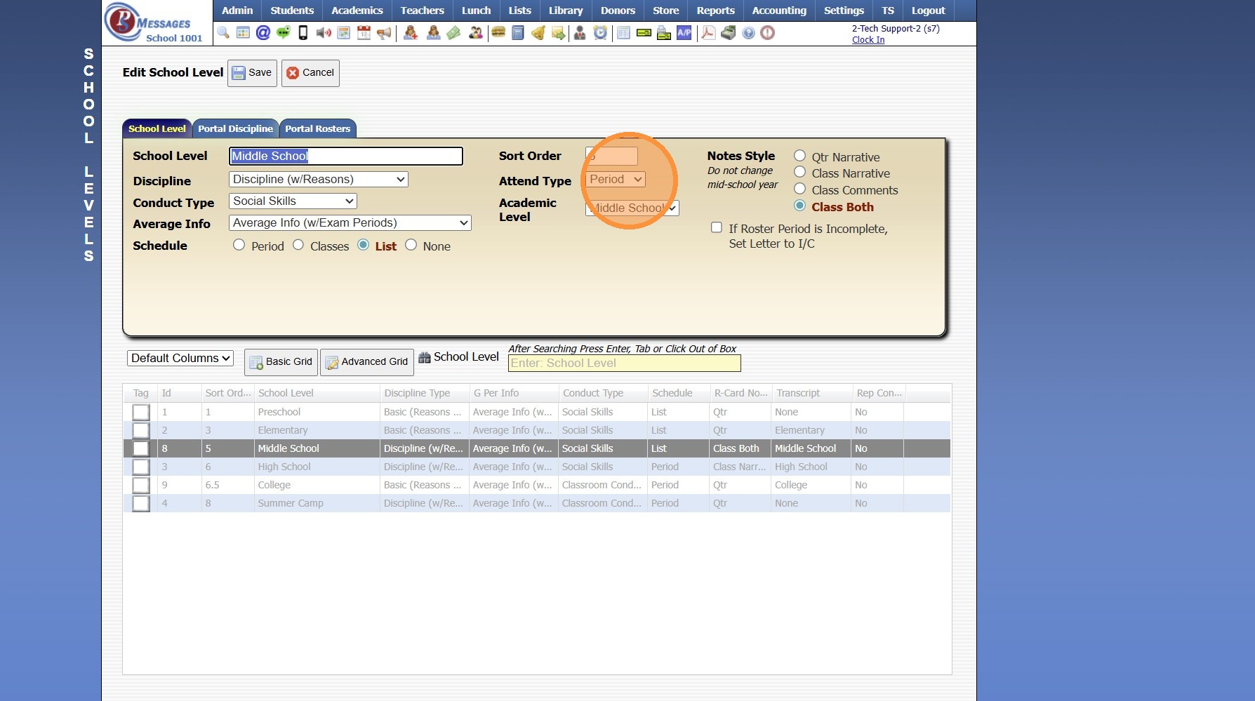Click the man in suit staff icon
Viewport: 1255px width, 701px height.
tap(580, 32)
